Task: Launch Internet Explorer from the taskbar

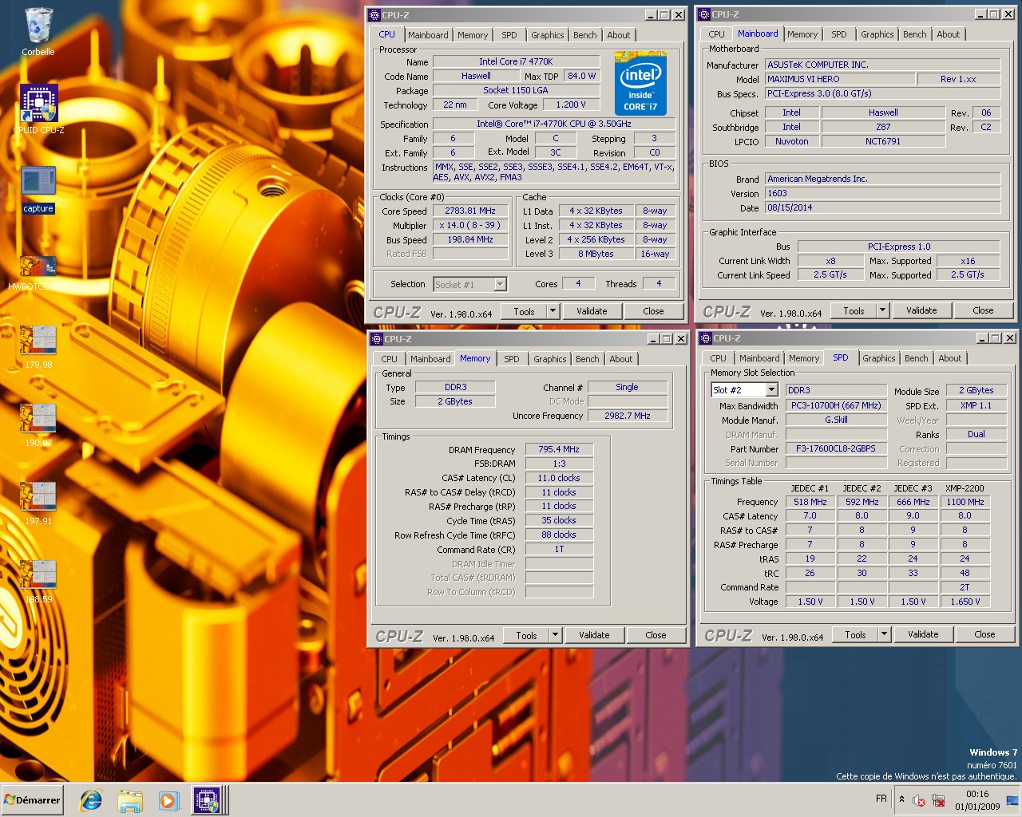Action: [x=91, y=800]
